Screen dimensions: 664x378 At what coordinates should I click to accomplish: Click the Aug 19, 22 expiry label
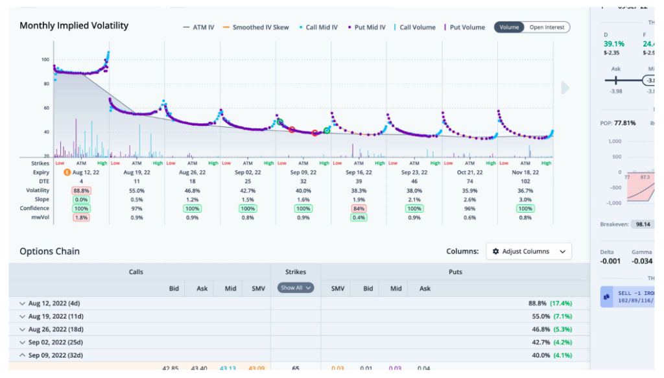pyautogui.click(x=136, y=172)
